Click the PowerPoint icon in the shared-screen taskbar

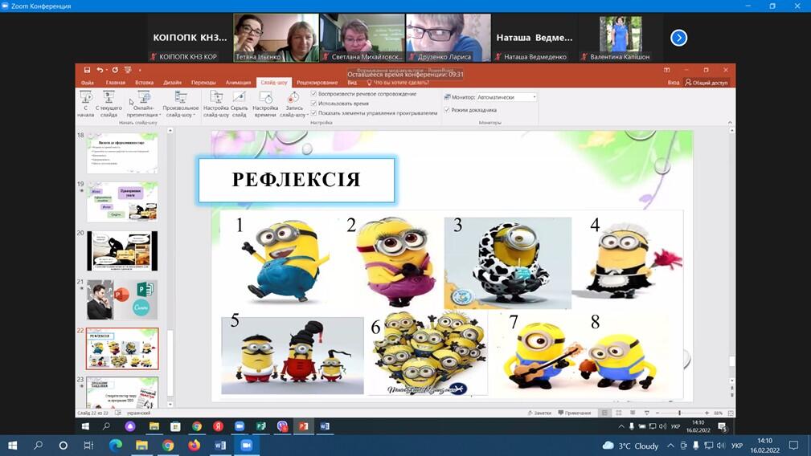303,426
